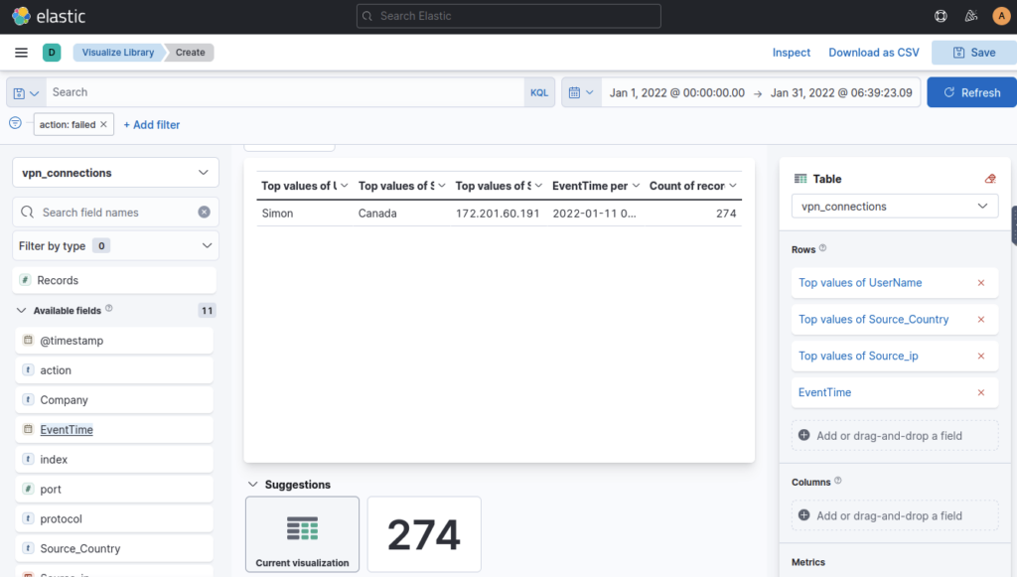
Task: Open the filter options icon
Action: [x=15, y=123]
